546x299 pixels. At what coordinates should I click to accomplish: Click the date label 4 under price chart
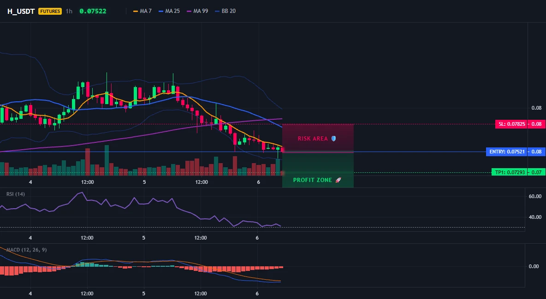(x=30, y=182)
